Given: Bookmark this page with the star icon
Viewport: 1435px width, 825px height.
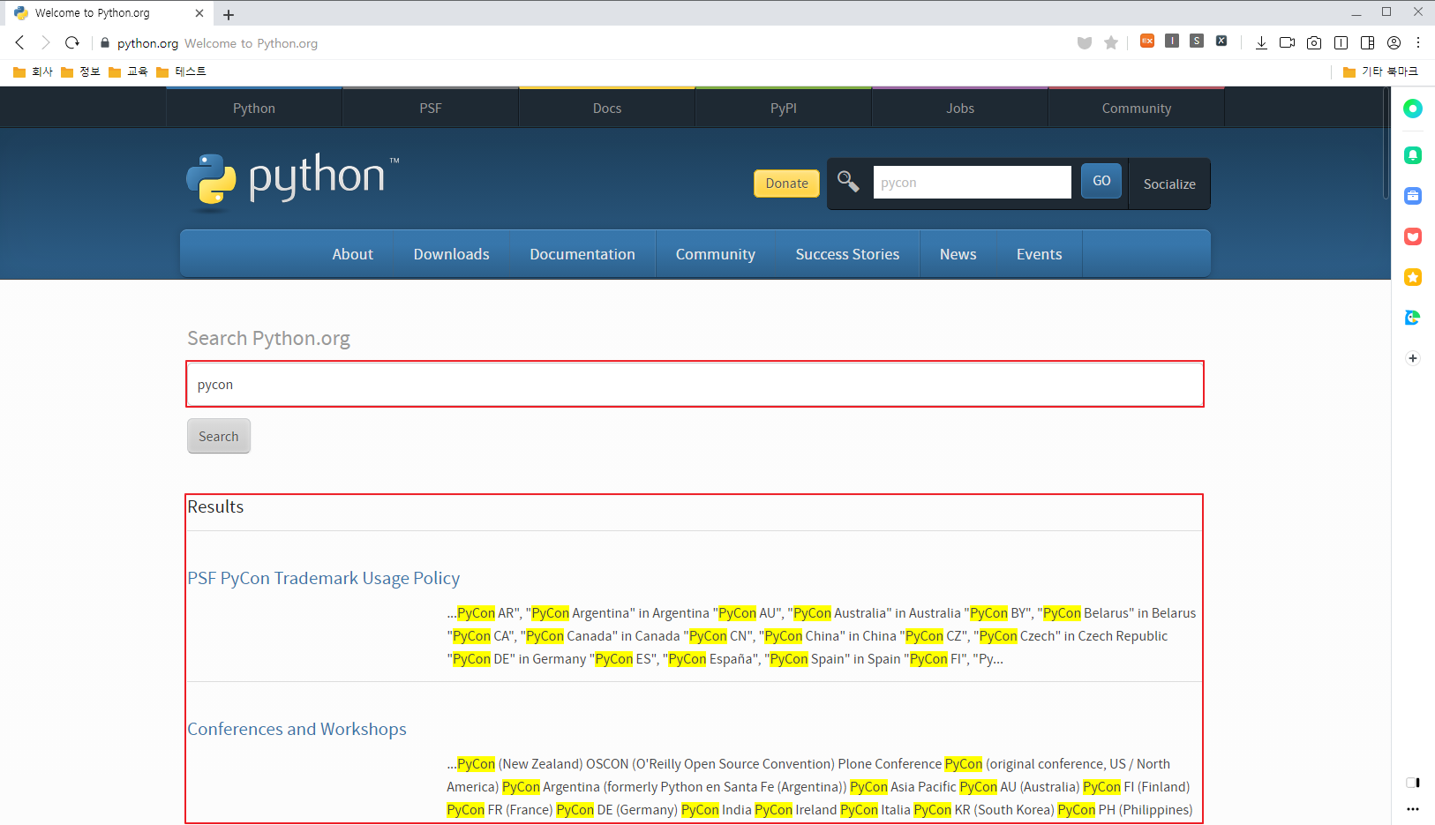Looking at the screenshot, I should tap(1111, 42).
